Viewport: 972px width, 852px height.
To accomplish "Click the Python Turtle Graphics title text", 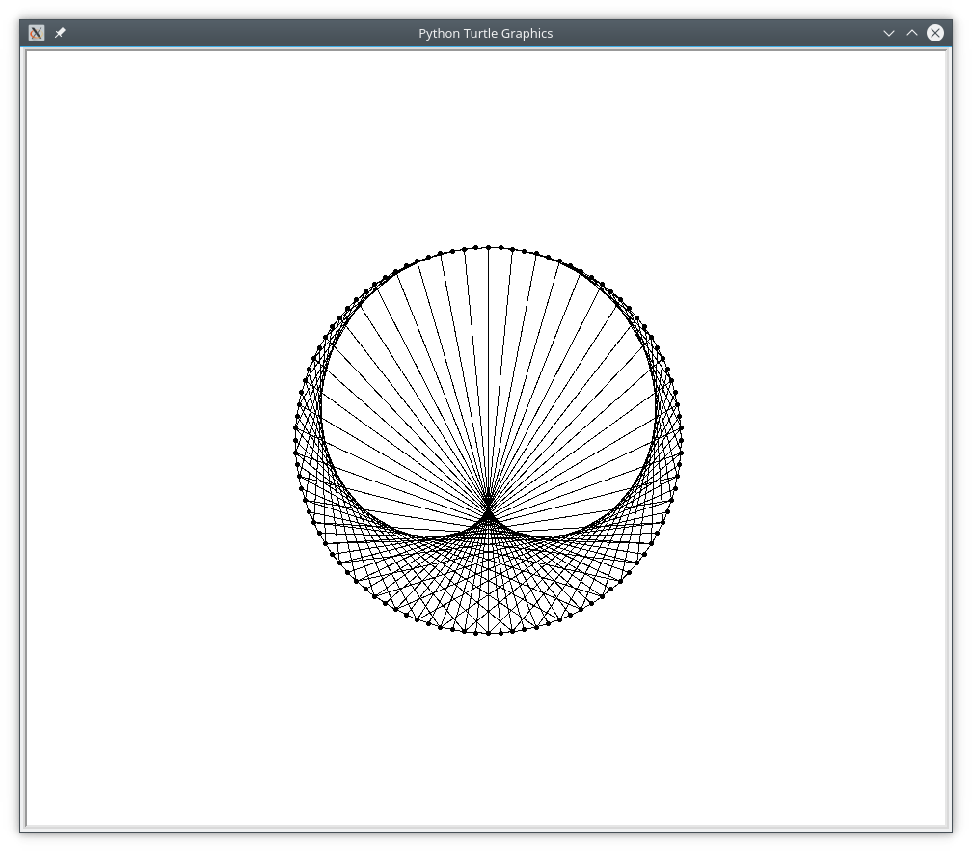I will click(x=485, y=34).
